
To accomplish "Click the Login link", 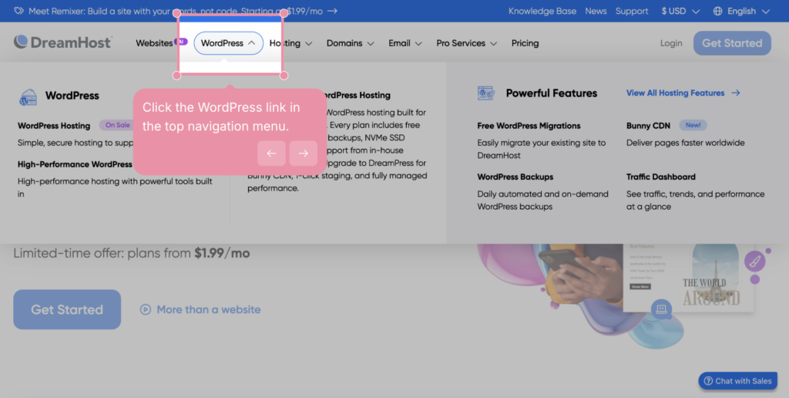I will tap(671, 43).
